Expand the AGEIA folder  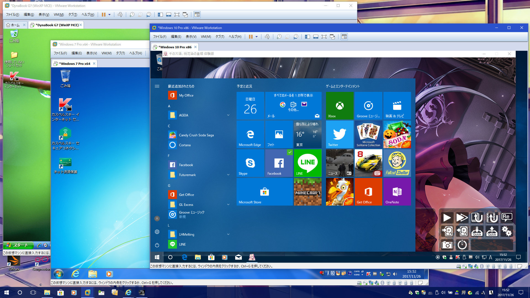228,115
